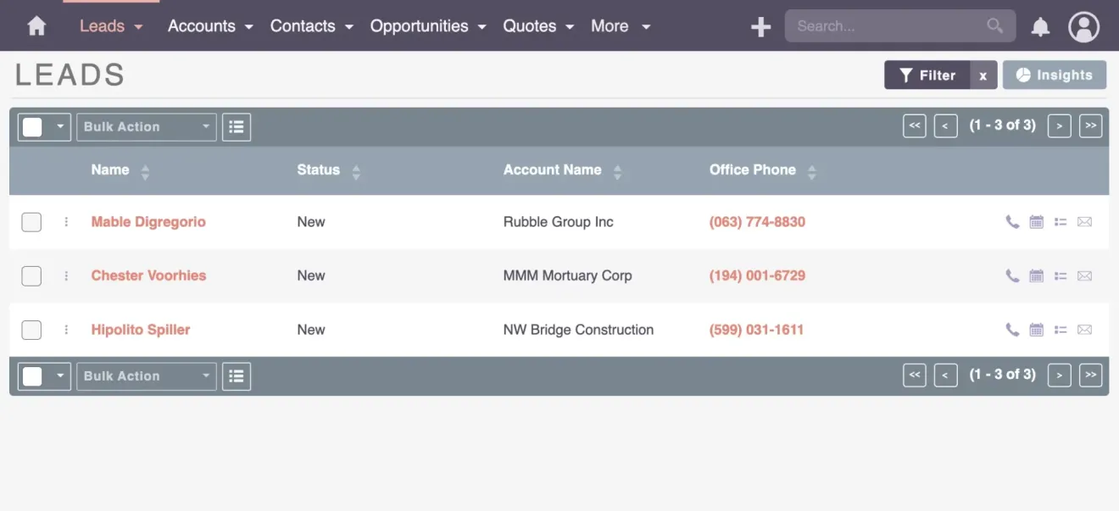Open the user profile avatar icon

[1084, 26]
